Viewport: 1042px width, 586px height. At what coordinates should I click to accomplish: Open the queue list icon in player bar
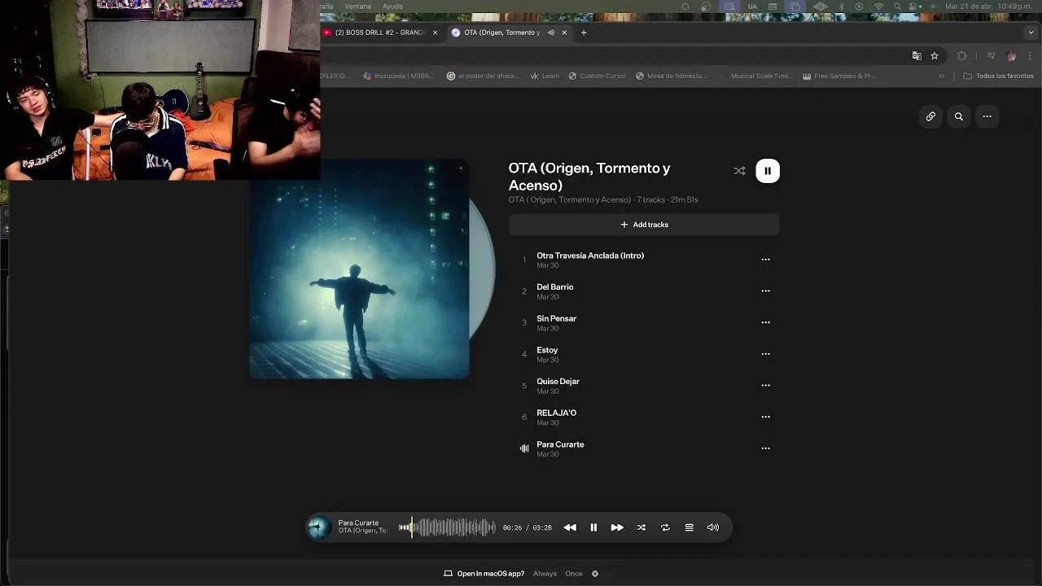pos(689,527)
